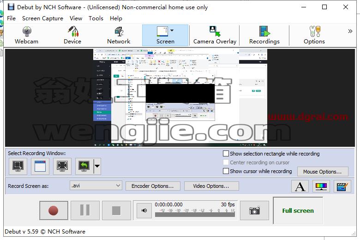
Task: Select the Webcam capture source
Action: point(27,35)
